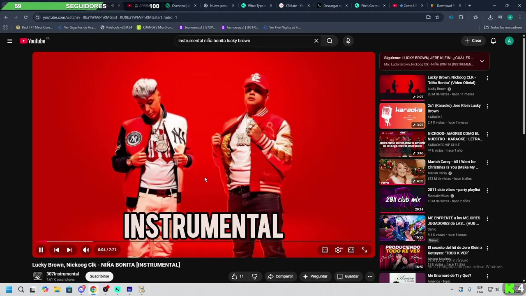
Task: Bookmark this page with the star icon
Action: (437, 17)
